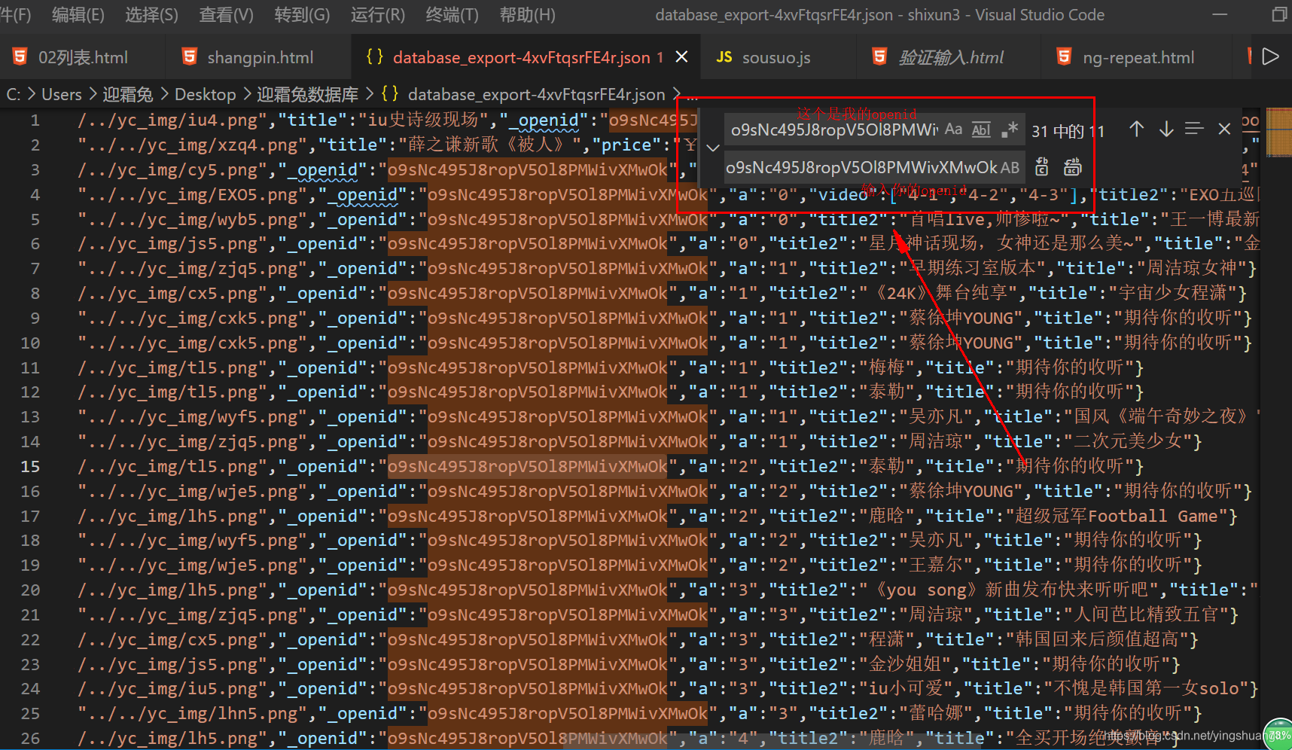Click text '梅梅' on line 11

coord(886,368)
